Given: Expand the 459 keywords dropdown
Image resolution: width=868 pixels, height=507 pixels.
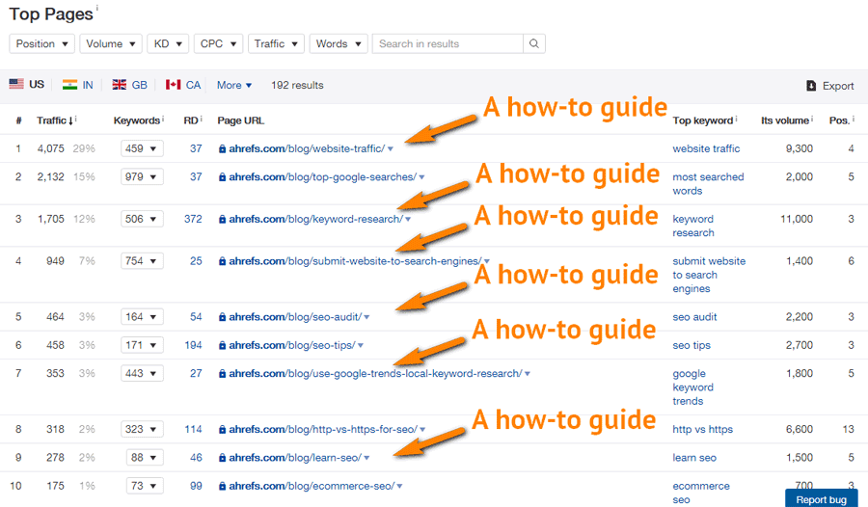Looking at the screenshot, I should (x=142, y=148).
